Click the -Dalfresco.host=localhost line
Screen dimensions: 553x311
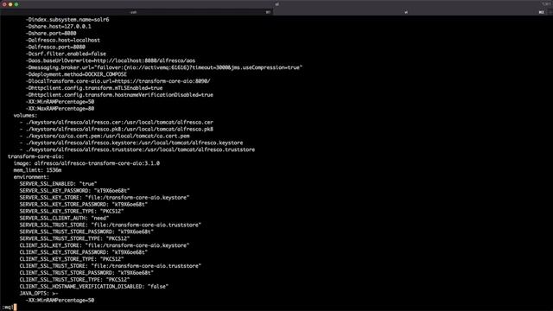point(63,41)
